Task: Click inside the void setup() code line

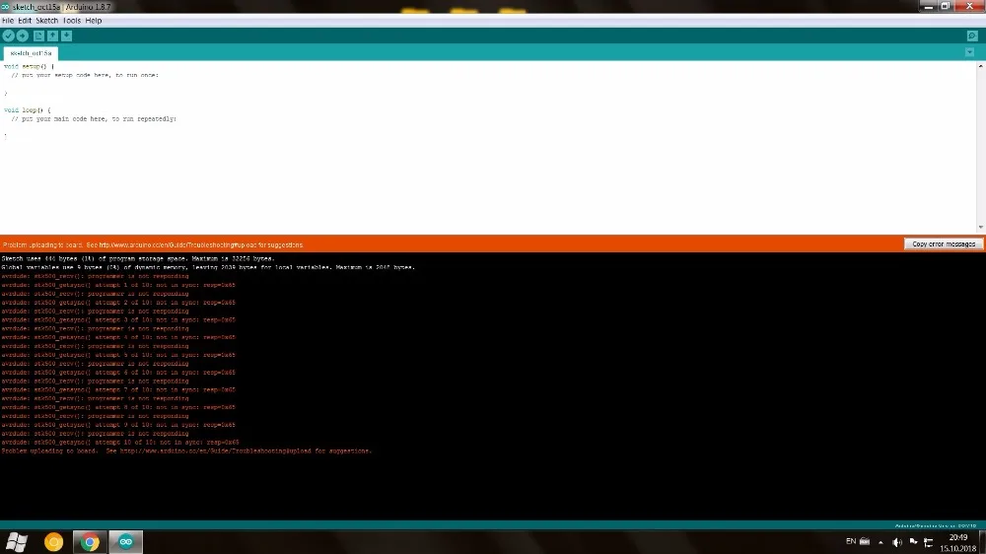Action: tap(29, 66)
